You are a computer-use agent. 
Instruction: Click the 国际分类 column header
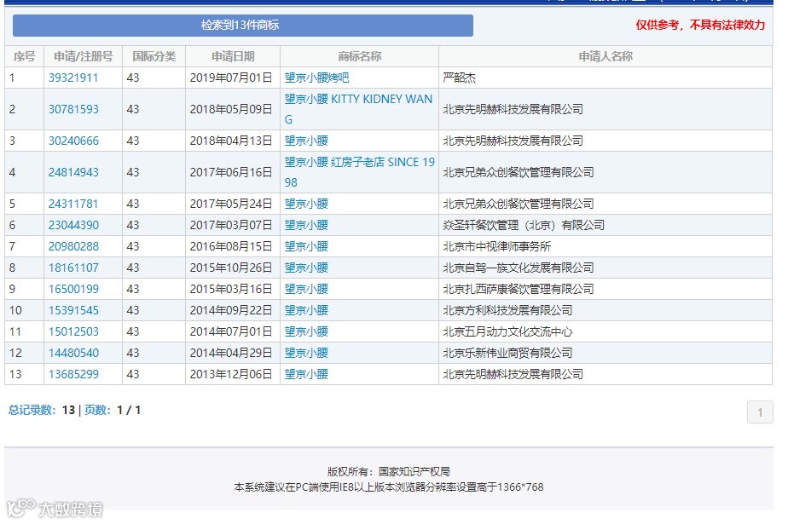tap(154, 57)
